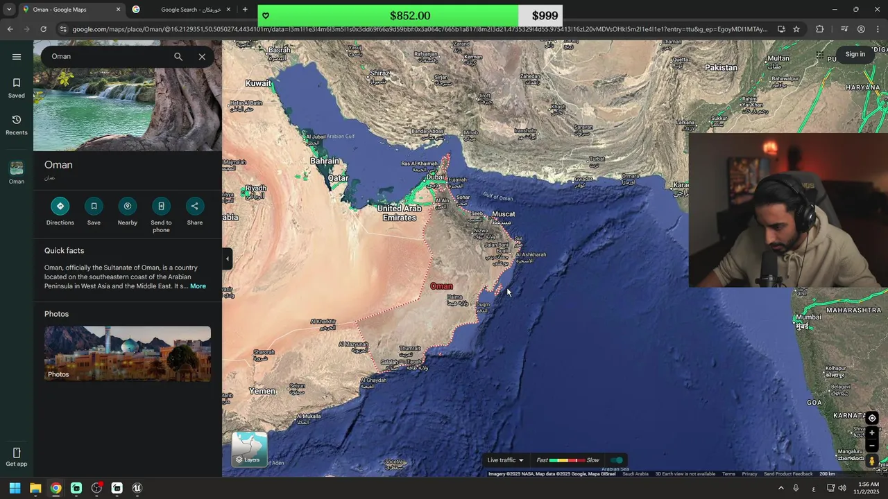Zoom in on the map

click(x=872, y=433)
